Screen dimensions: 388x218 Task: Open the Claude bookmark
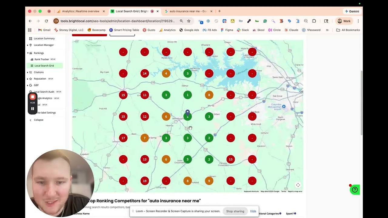click(291, 30)
